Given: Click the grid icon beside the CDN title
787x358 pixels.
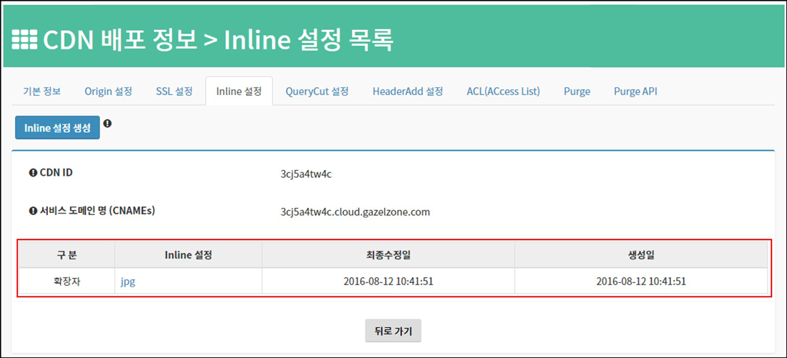Looking at the screenshot, I should 24,39.
